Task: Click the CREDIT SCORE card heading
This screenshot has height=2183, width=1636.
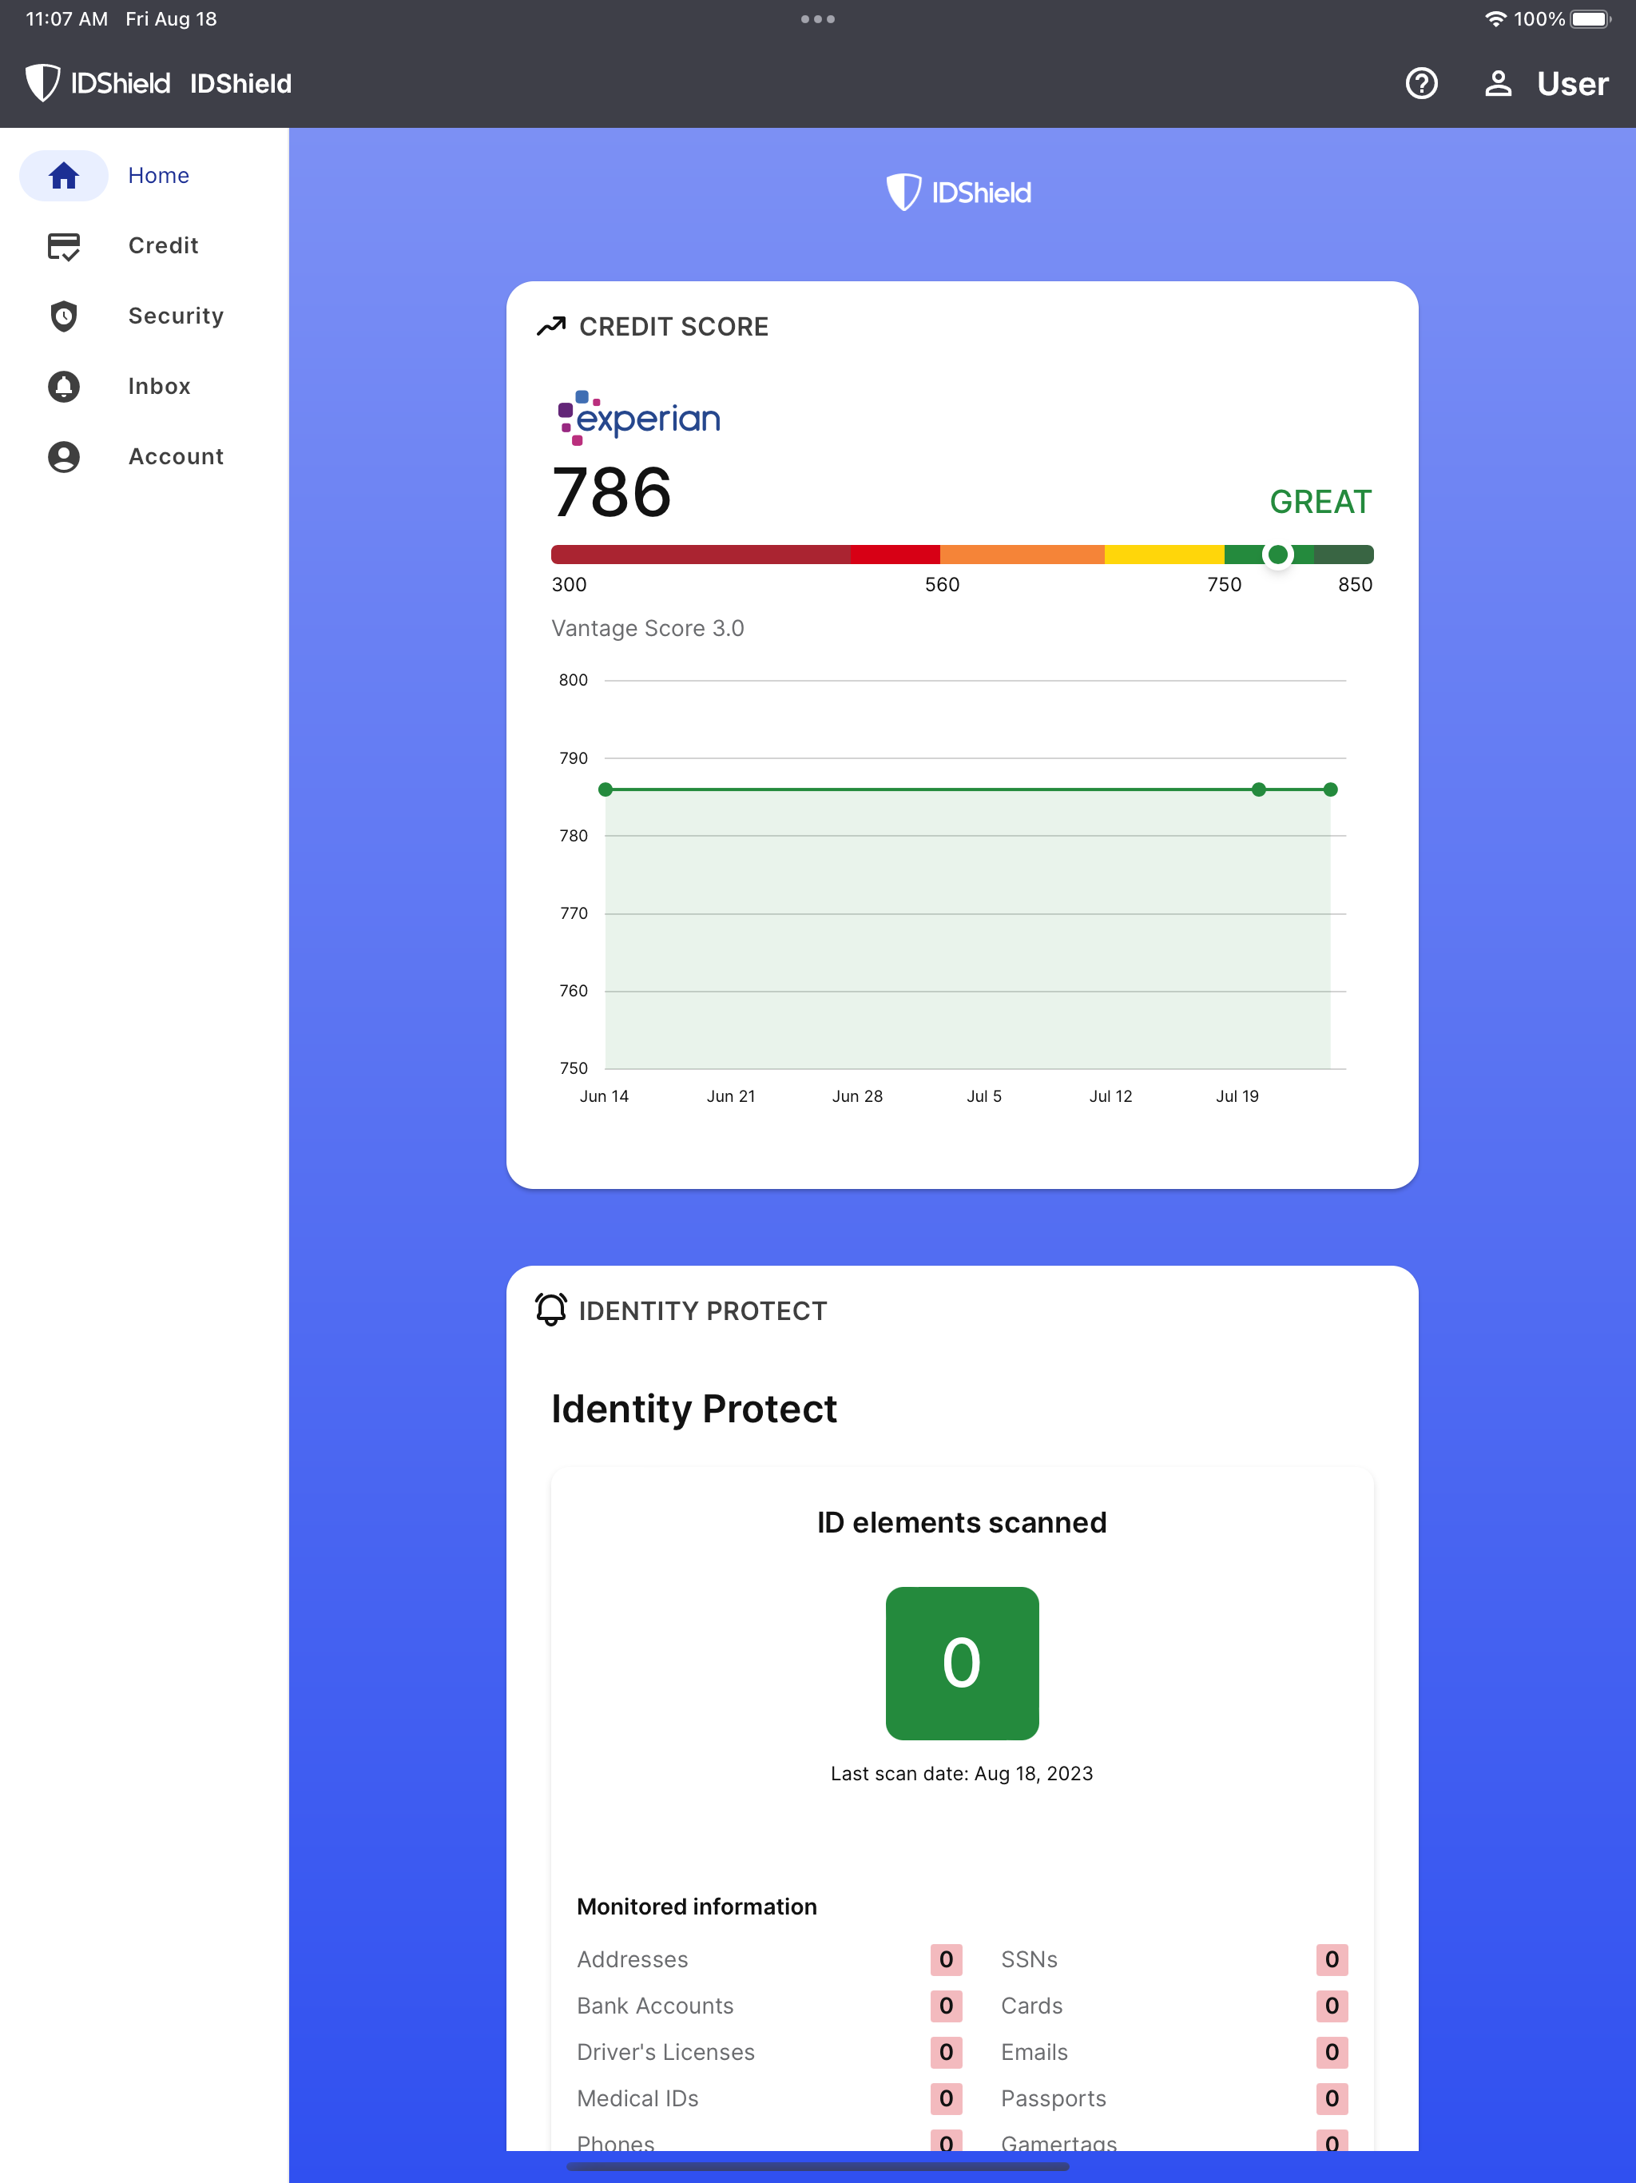Action: [673, 327]
